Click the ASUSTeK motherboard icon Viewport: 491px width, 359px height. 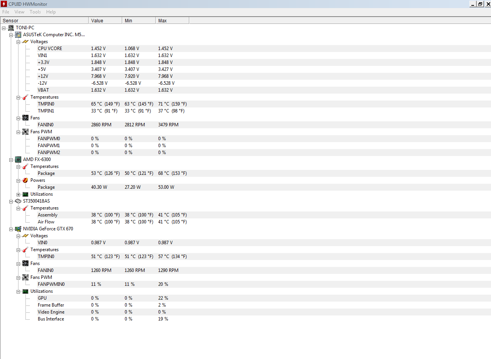18,35
